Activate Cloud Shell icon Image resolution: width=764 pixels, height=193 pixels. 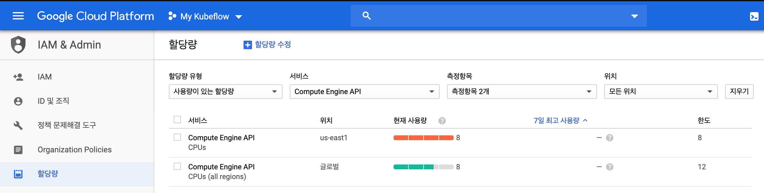point(754,16)
